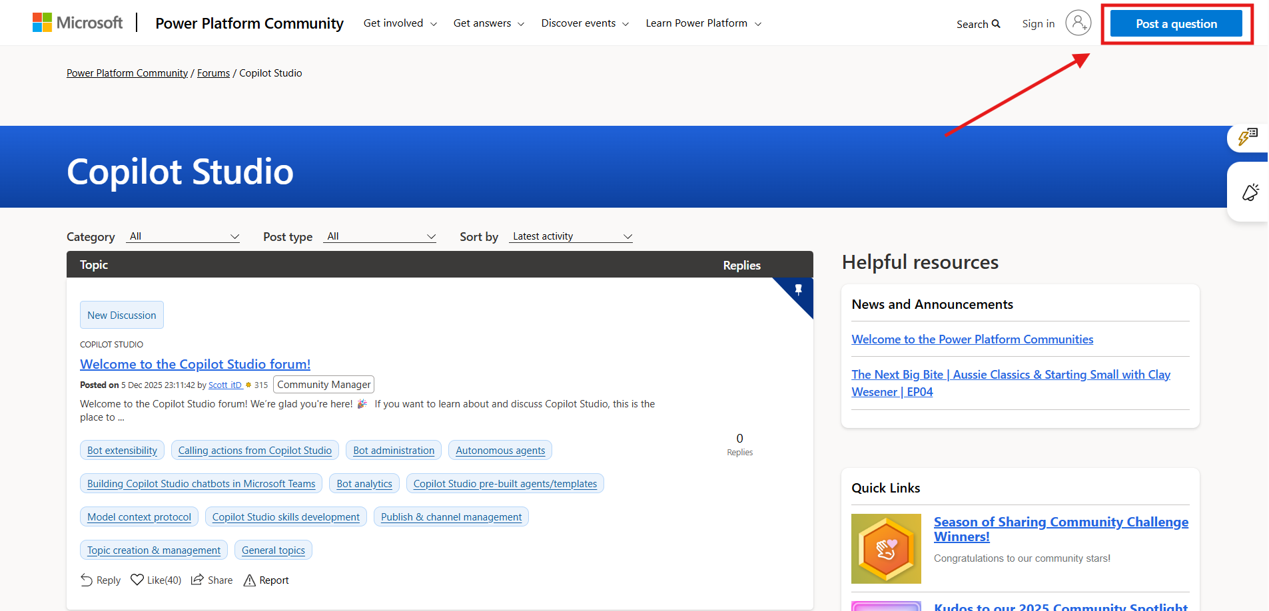Select the Model context protocol tag
1269x611 pixels.
pyautogui.click(x=139, y=517)
